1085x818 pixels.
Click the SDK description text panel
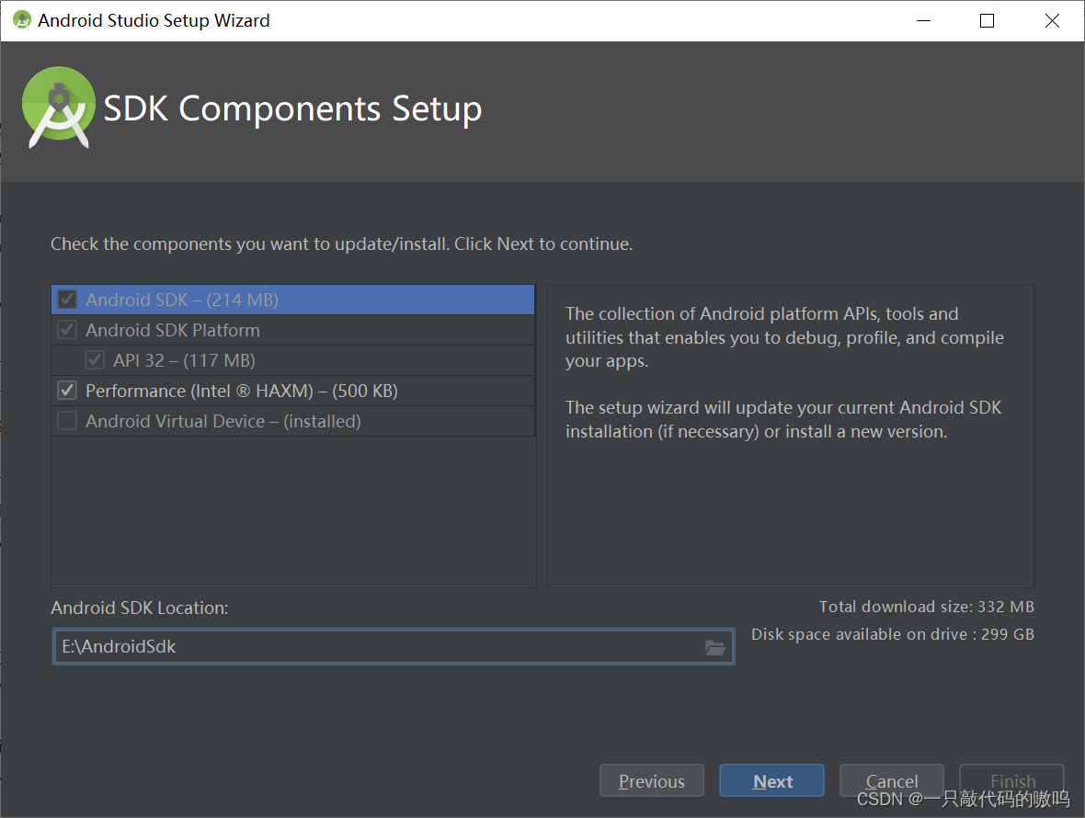pyautogui.click(x=791, y=436)
